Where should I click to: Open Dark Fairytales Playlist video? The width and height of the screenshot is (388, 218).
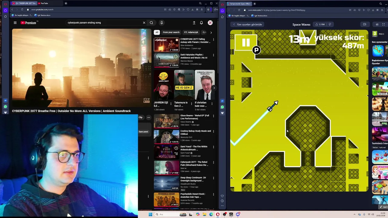point(166,60)
